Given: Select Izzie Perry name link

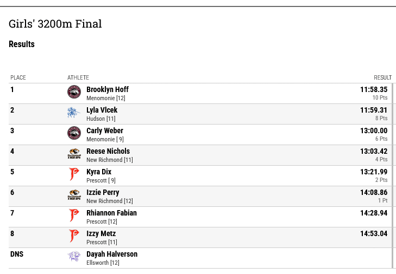Looking at the screenshot, I should (103, 192).
